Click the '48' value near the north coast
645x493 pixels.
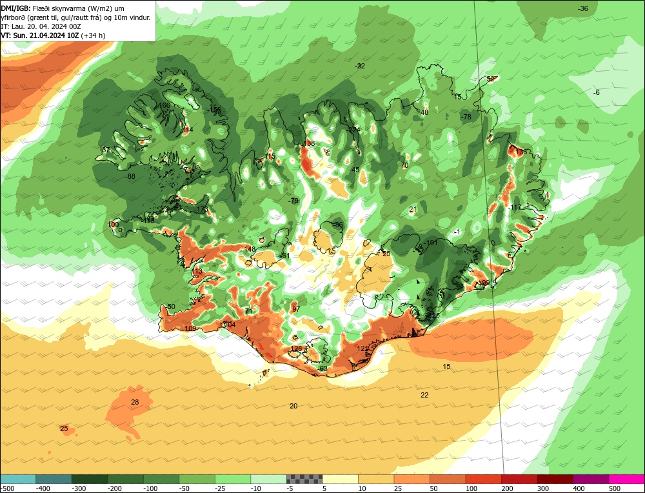tap(424, 112)
